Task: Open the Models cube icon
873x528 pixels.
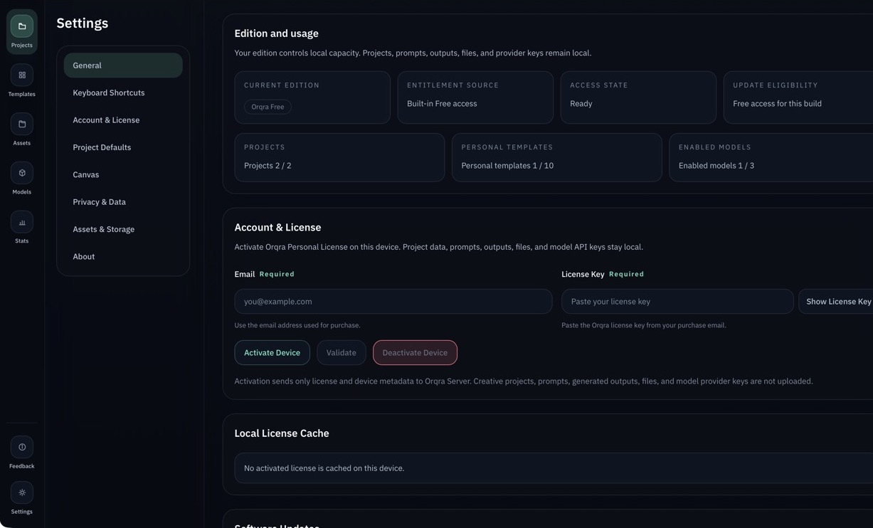Action: click(x=22, y=173)
